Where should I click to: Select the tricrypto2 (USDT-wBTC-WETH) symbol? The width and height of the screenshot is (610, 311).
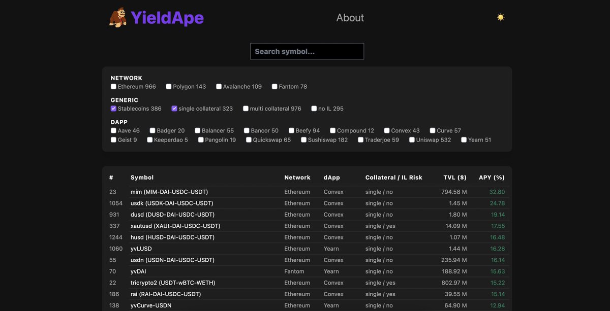(173, 283)
